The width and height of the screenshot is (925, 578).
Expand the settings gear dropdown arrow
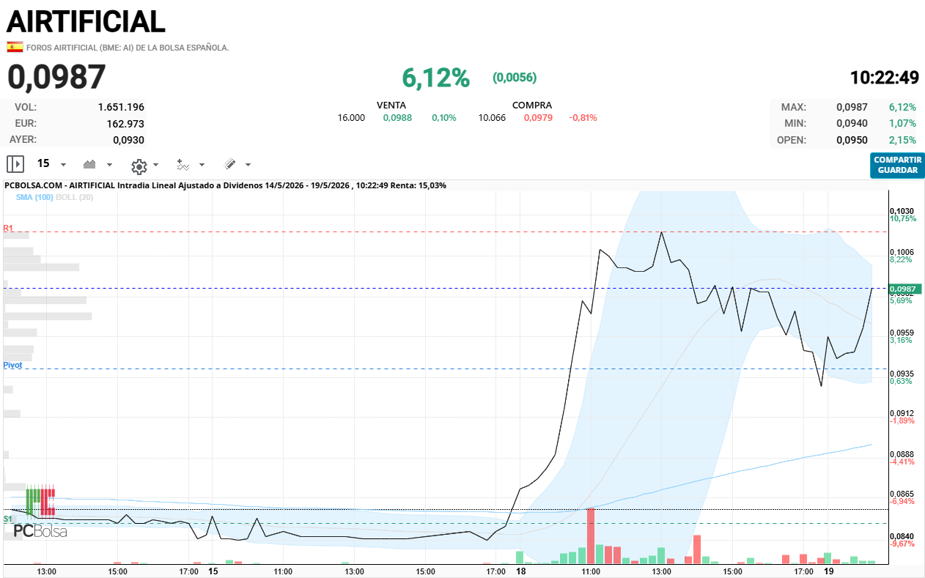tap(156, 165)
